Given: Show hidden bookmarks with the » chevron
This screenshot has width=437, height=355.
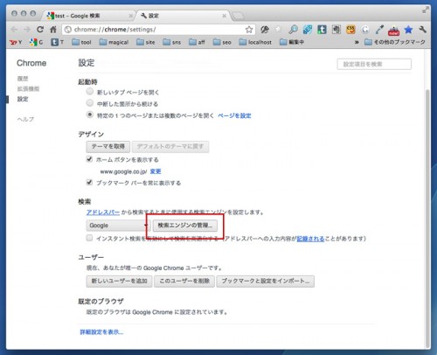Looking at the screenshot, I should click(357, 42).
